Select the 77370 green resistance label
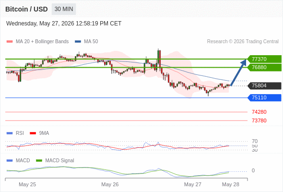Image resolution: width=283 pixels, height=192 pixels. pyautogui.click(x=264, y=59)
